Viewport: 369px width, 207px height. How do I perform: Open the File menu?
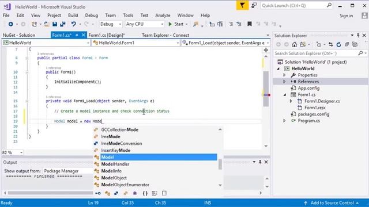pos(6,16)
